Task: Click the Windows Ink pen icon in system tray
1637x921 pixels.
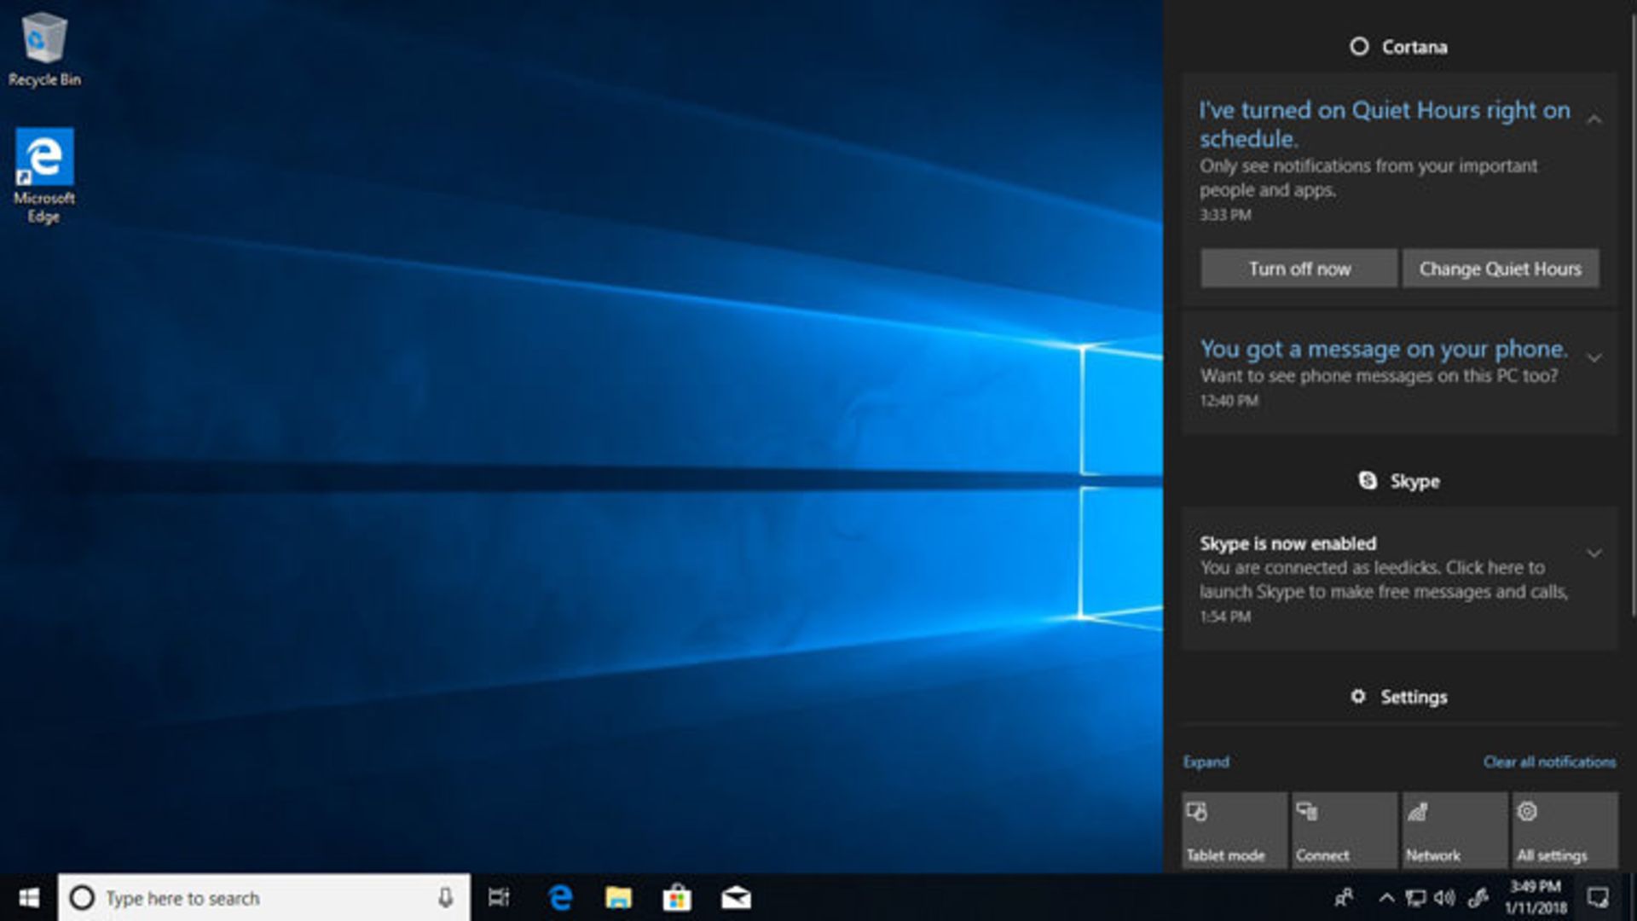Action: [1478, 898]
